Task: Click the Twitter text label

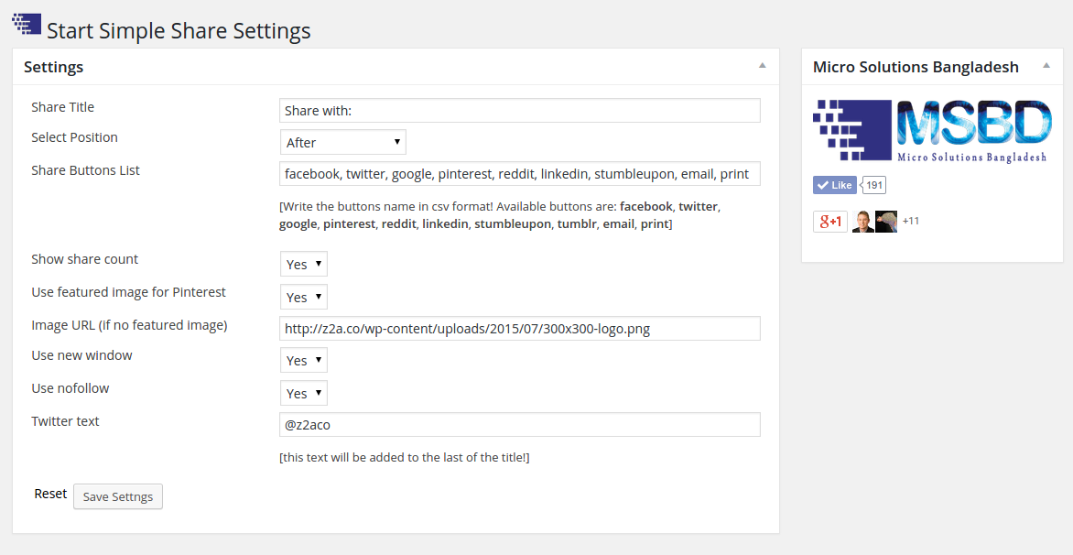Action: point(65,421)
